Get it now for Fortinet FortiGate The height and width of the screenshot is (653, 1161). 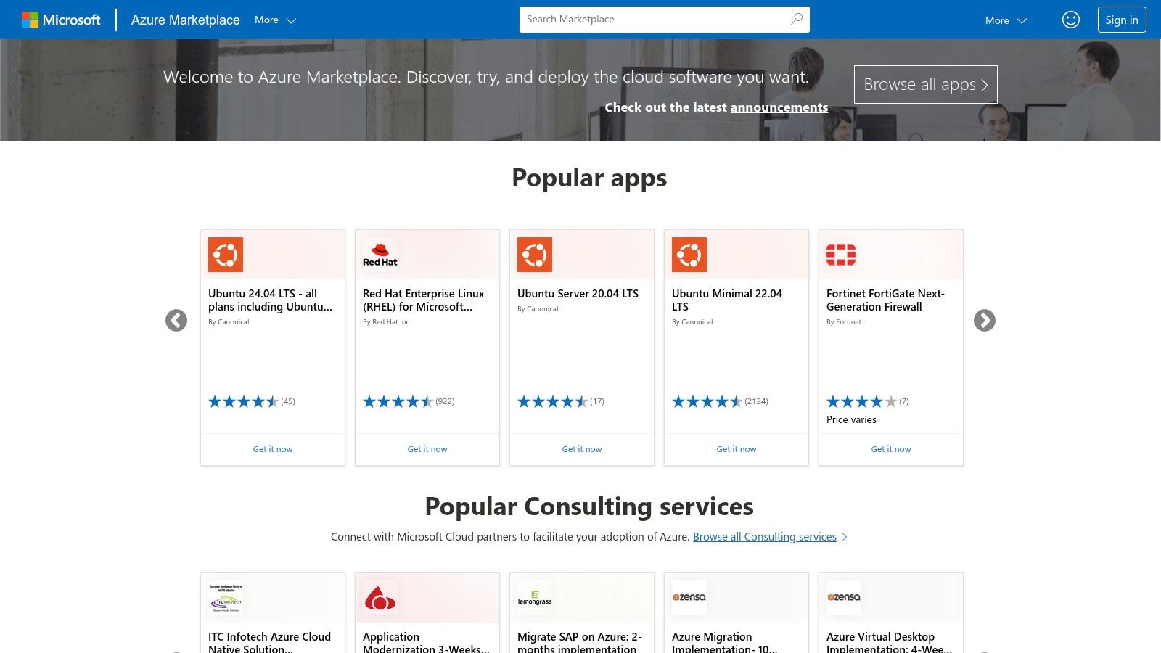tap(891, 449)
